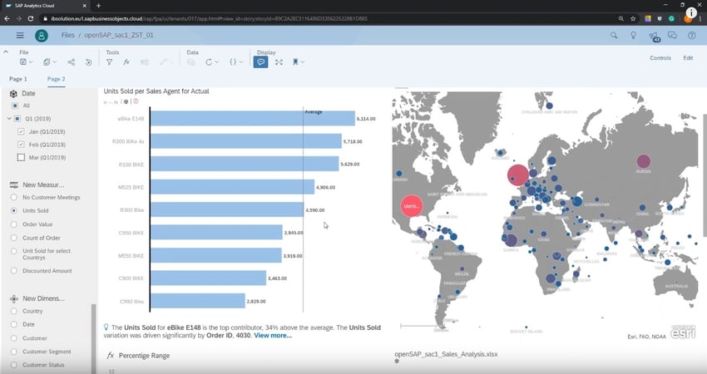This screenshot has height=374, width=707.
Task: Open Chrome's three-dot menu
Action: (x=700, y=18)
